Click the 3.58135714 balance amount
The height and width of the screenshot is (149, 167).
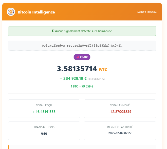coord(77,69)
